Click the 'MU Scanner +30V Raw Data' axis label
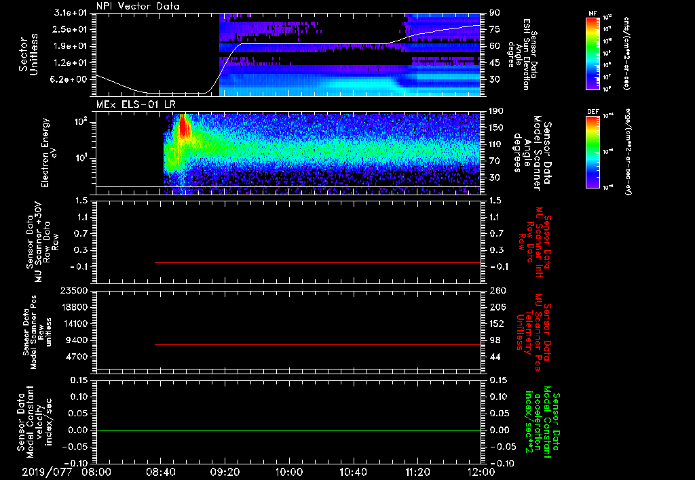 (41, 242)
